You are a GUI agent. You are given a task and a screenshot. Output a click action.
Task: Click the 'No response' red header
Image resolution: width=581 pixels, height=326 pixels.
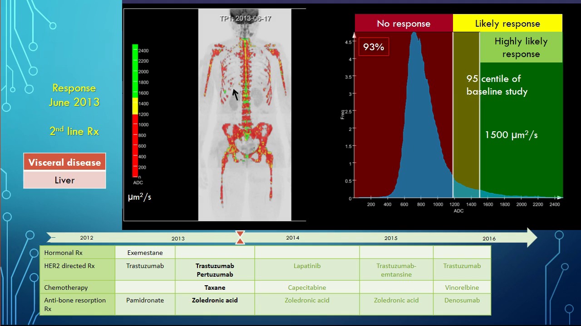(x=404, y=24)
